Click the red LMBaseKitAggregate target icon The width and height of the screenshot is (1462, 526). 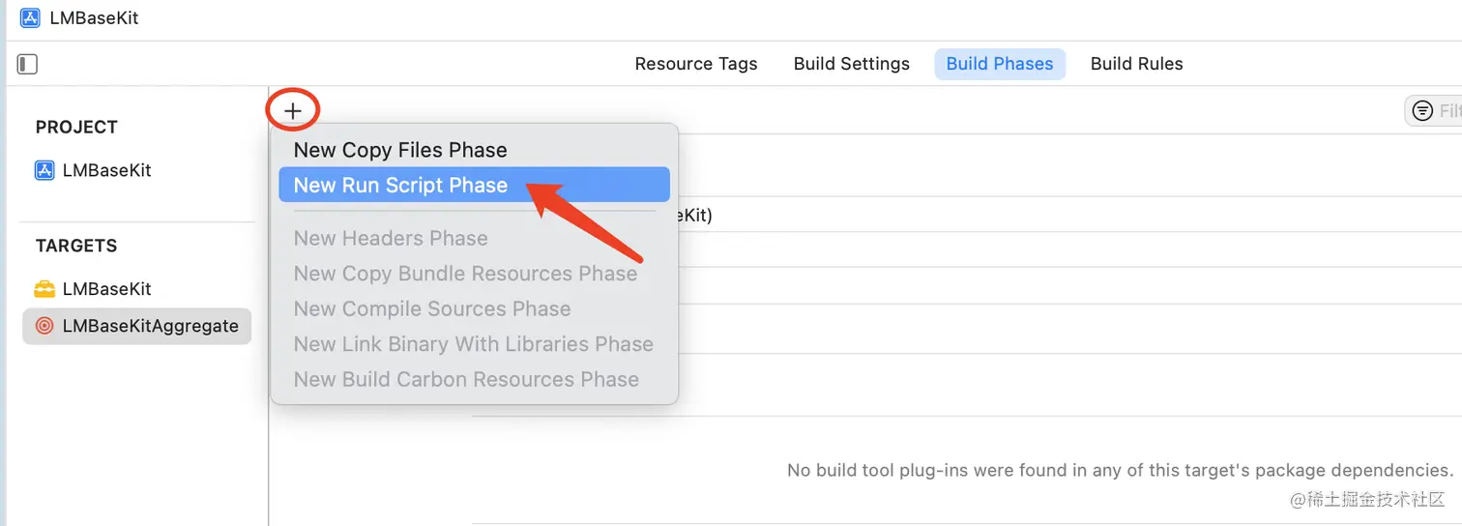coord(44,326)
